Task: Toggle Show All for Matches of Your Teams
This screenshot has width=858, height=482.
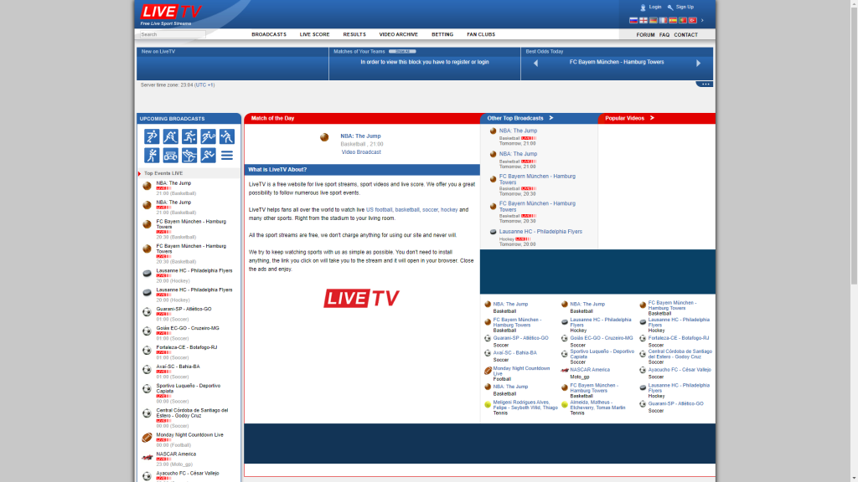Action: coord(402,51)
